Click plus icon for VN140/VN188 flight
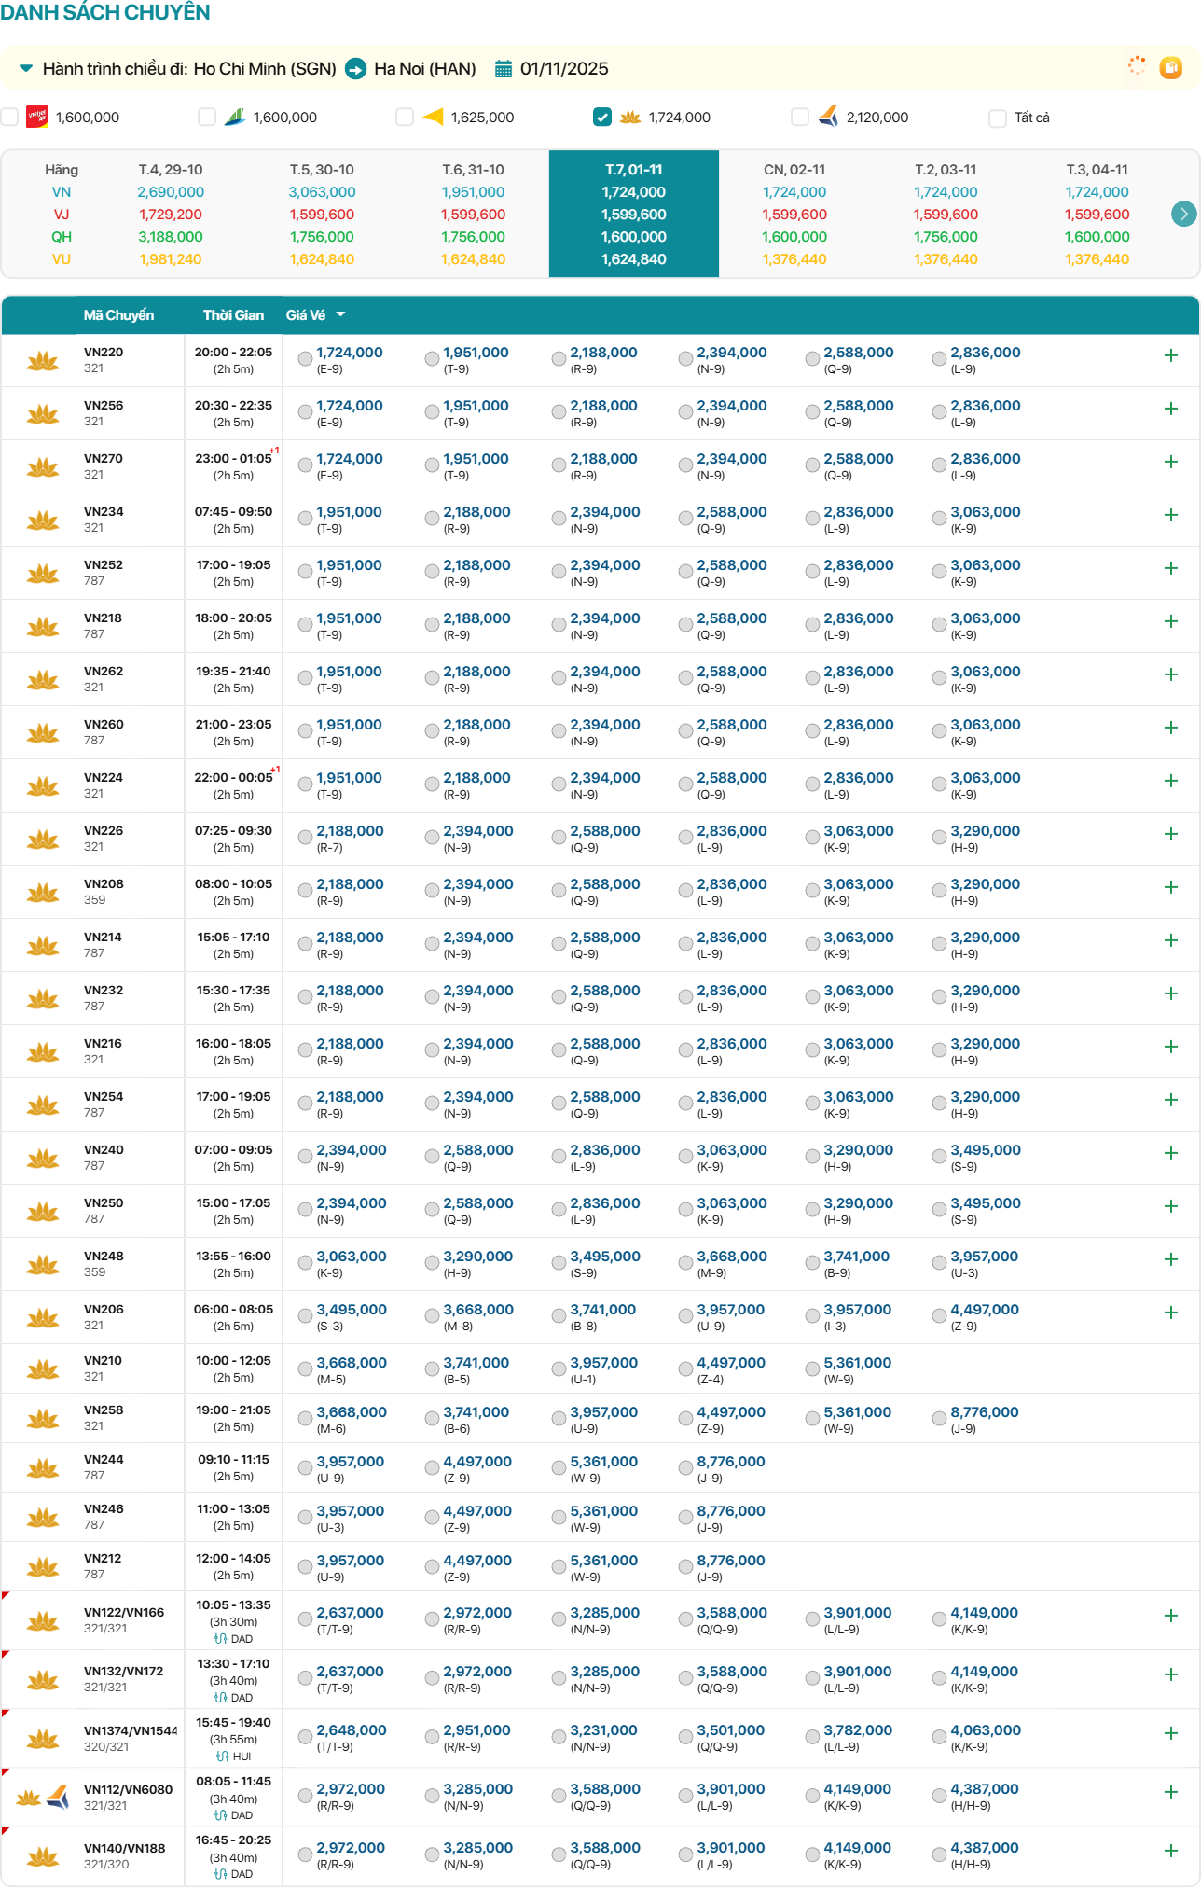The height and width of the screenshot is (1903, 1201). point(1171,1851)
